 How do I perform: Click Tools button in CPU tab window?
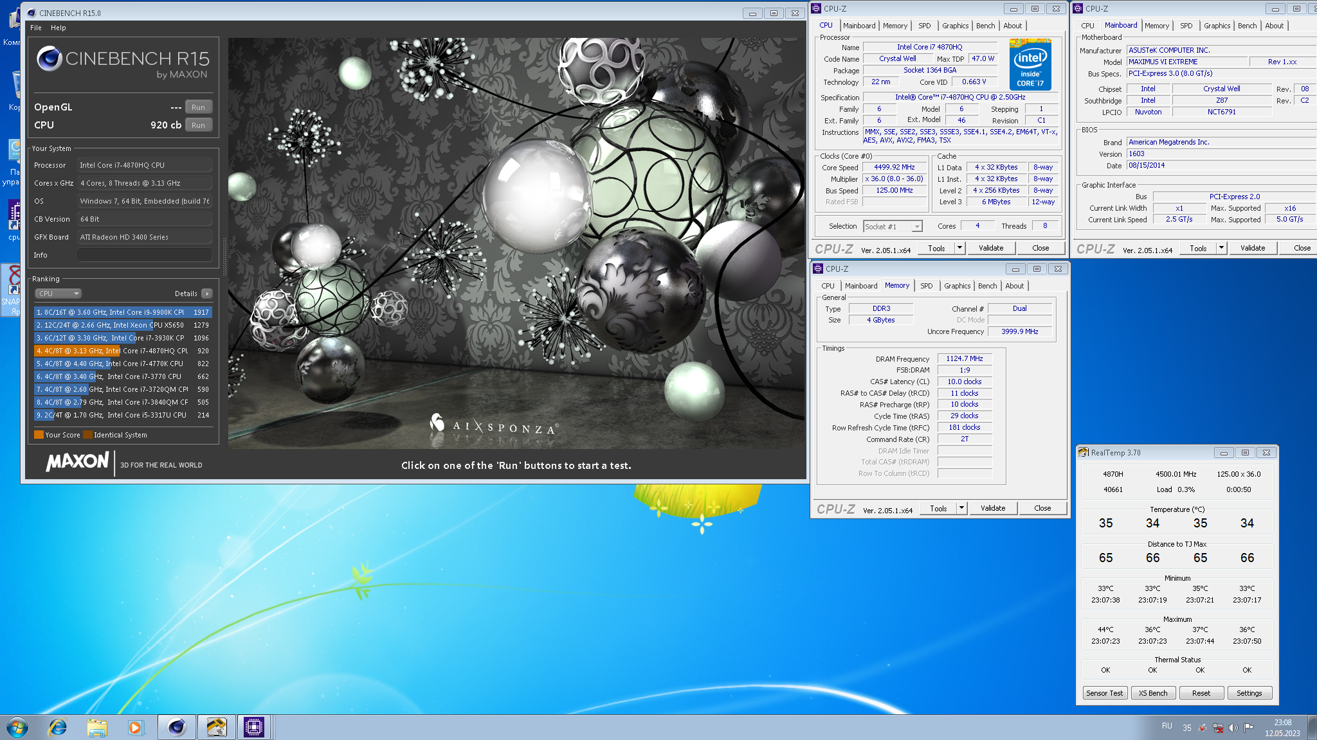(936, 248)
